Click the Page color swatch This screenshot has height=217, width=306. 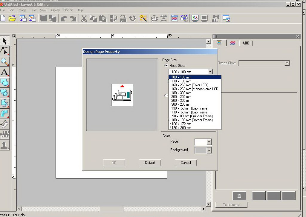201,142
